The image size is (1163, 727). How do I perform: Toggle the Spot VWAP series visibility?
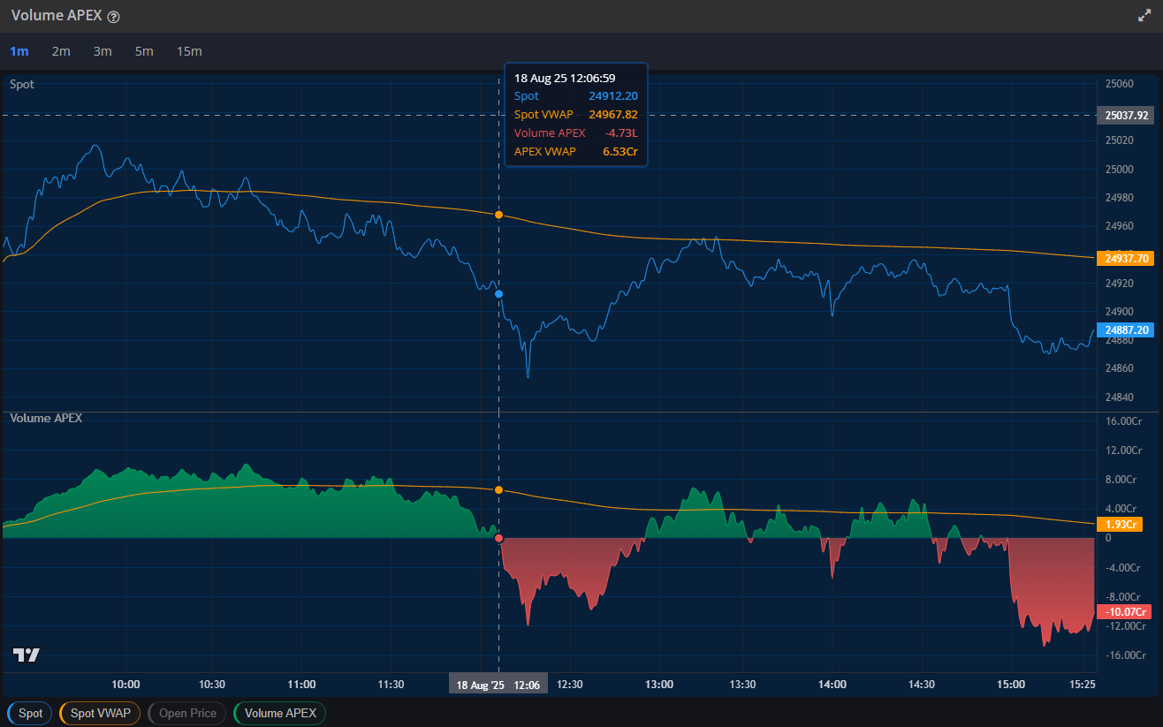[100, 713]
